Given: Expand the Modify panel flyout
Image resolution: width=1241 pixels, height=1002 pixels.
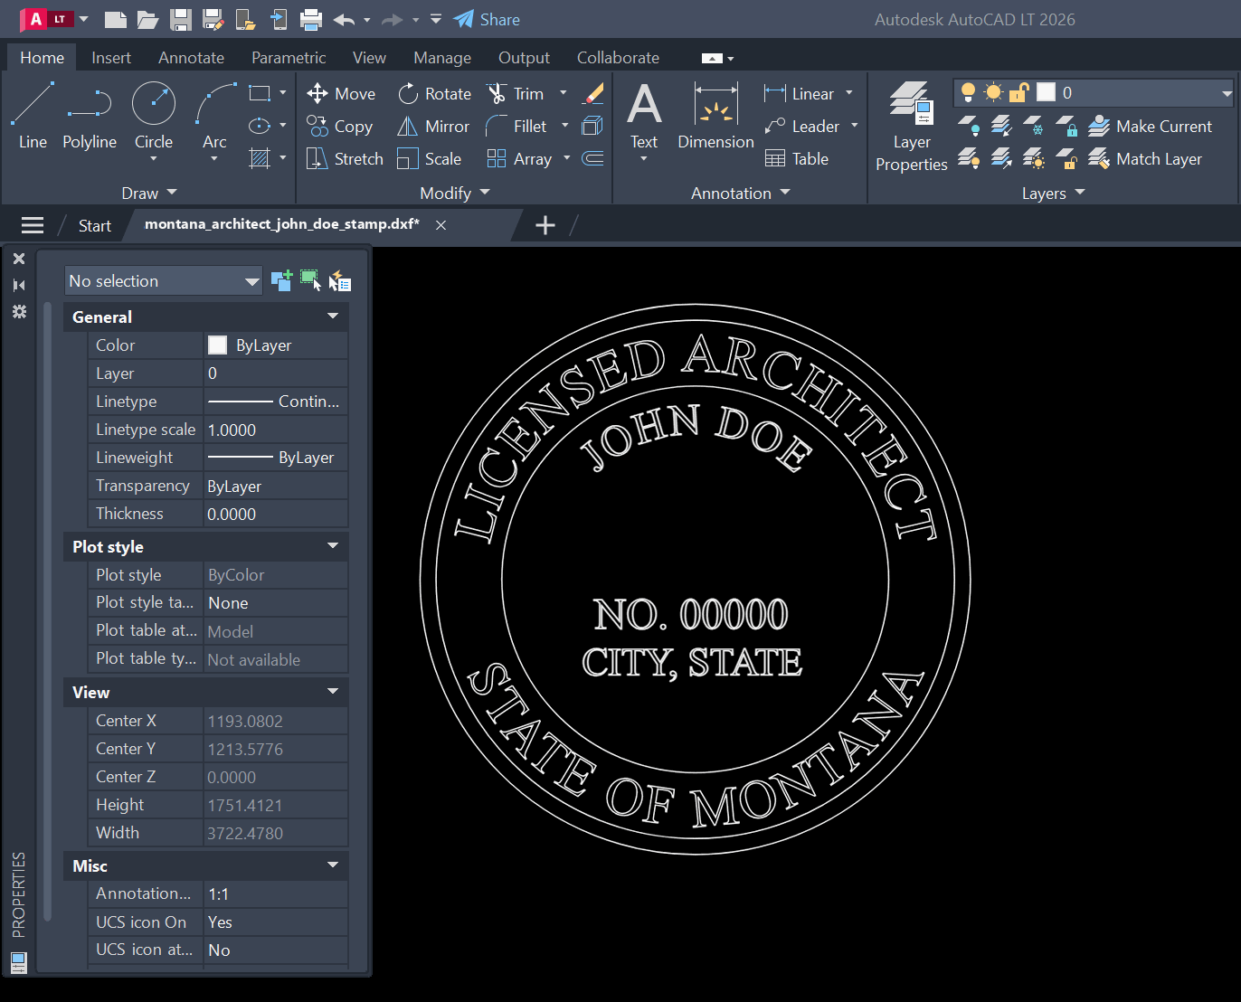Looking at the screenshot, I should pos(455,193).
